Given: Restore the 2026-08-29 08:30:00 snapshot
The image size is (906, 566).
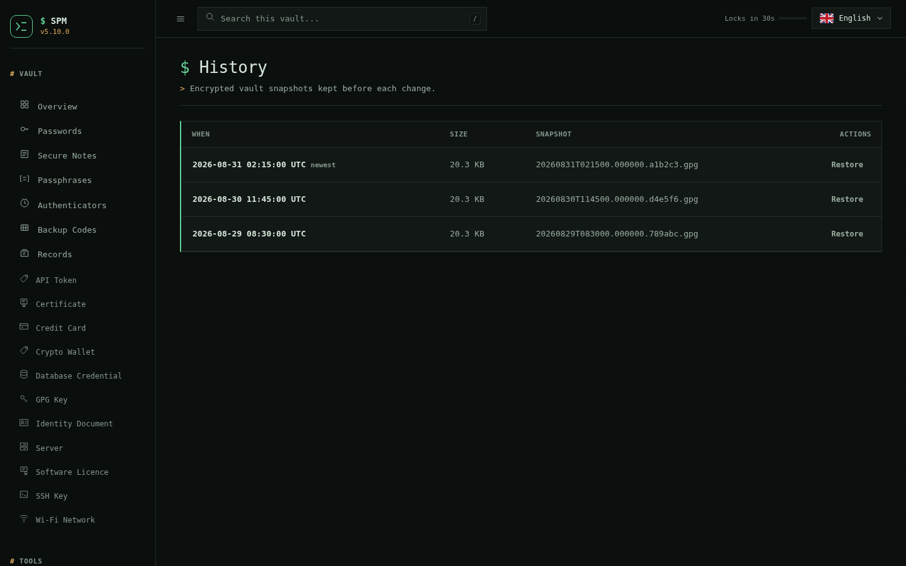Looking at the screenshot, I should point(847,234).
